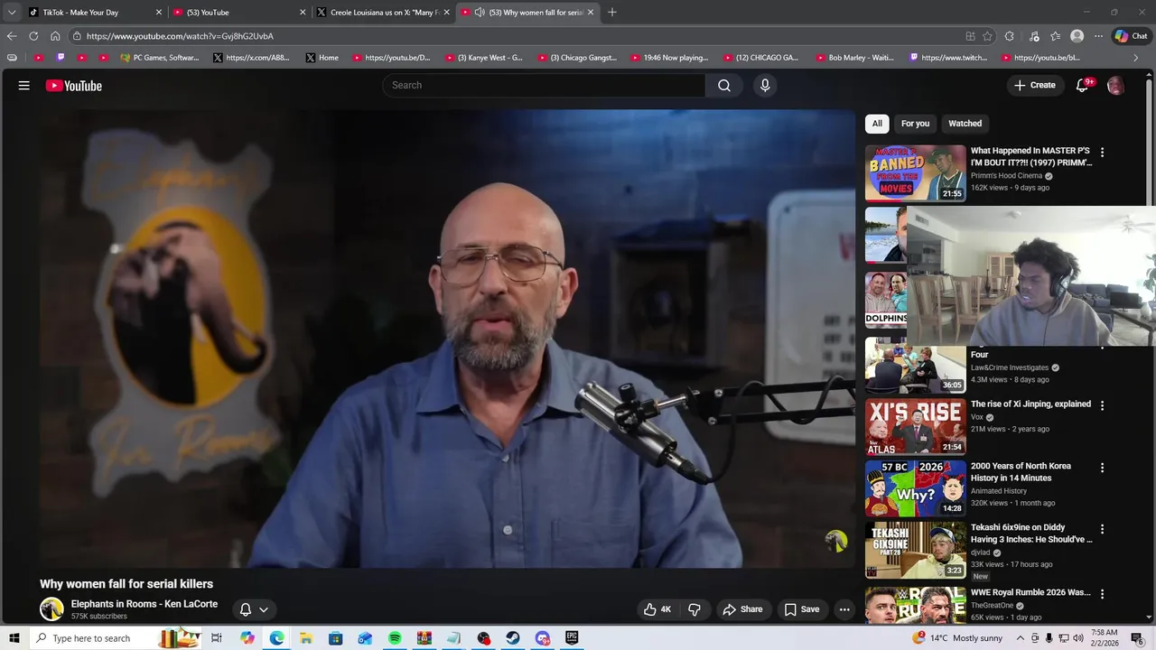1156x650 pixels.
Task: Select the For you filter chip
Action: pos(915,124)
